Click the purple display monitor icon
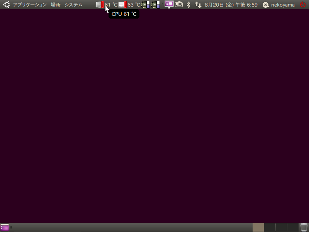 tap(169, 5)
